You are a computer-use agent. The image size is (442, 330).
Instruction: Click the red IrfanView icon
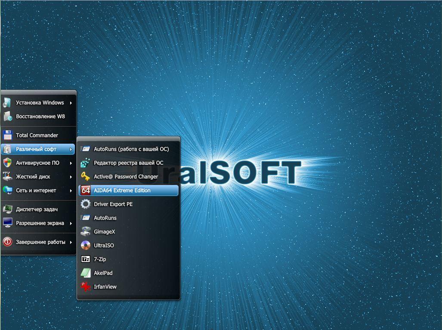point(86,287)
